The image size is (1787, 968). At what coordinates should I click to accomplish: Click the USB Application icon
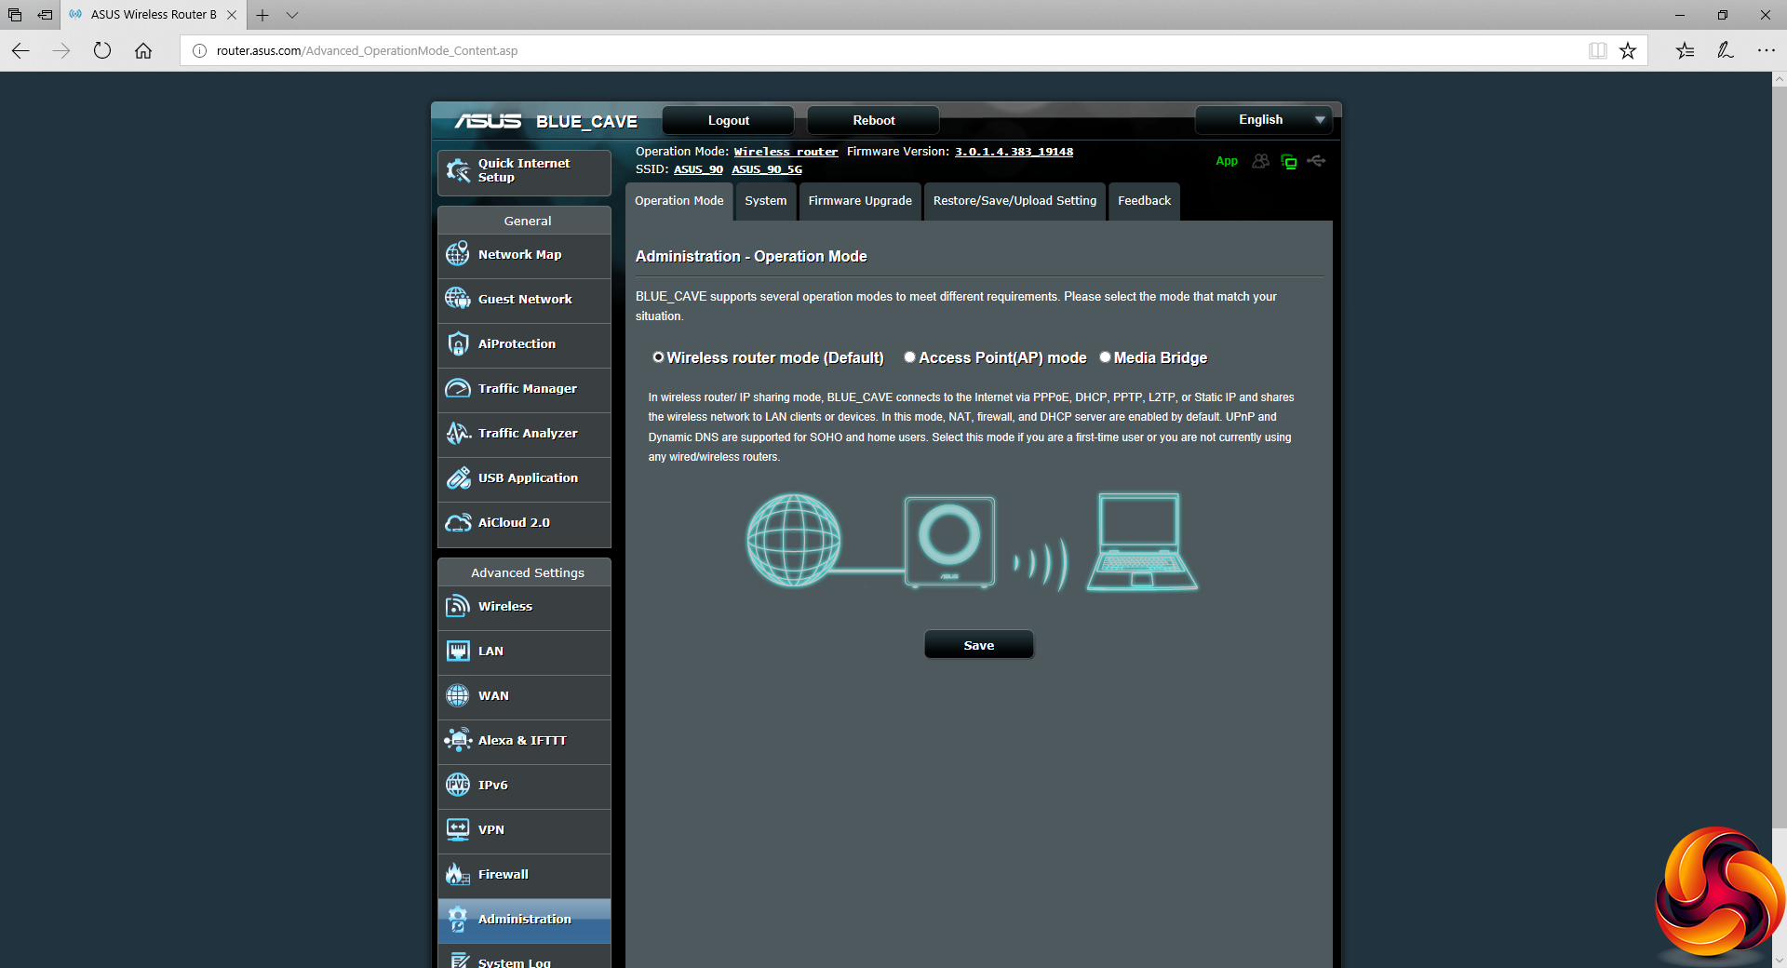point(458,477)
